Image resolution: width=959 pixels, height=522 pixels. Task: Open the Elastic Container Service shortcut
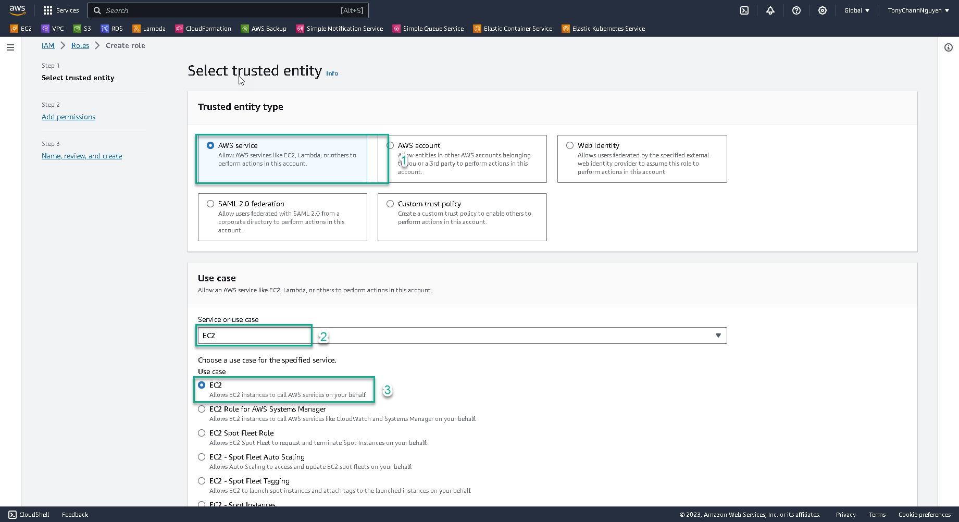[513, 29]
